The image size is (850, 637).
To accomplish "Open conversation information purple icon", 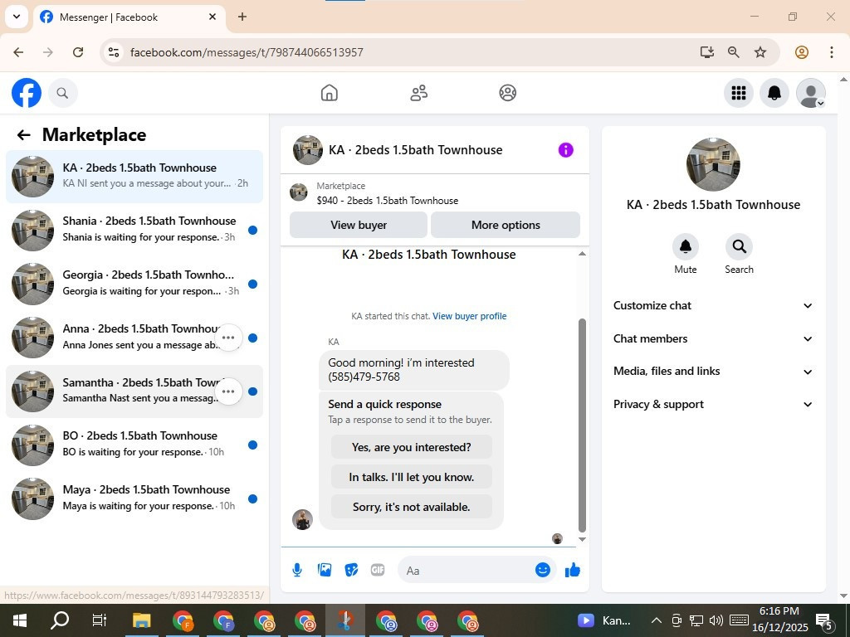I will (565, 150).
